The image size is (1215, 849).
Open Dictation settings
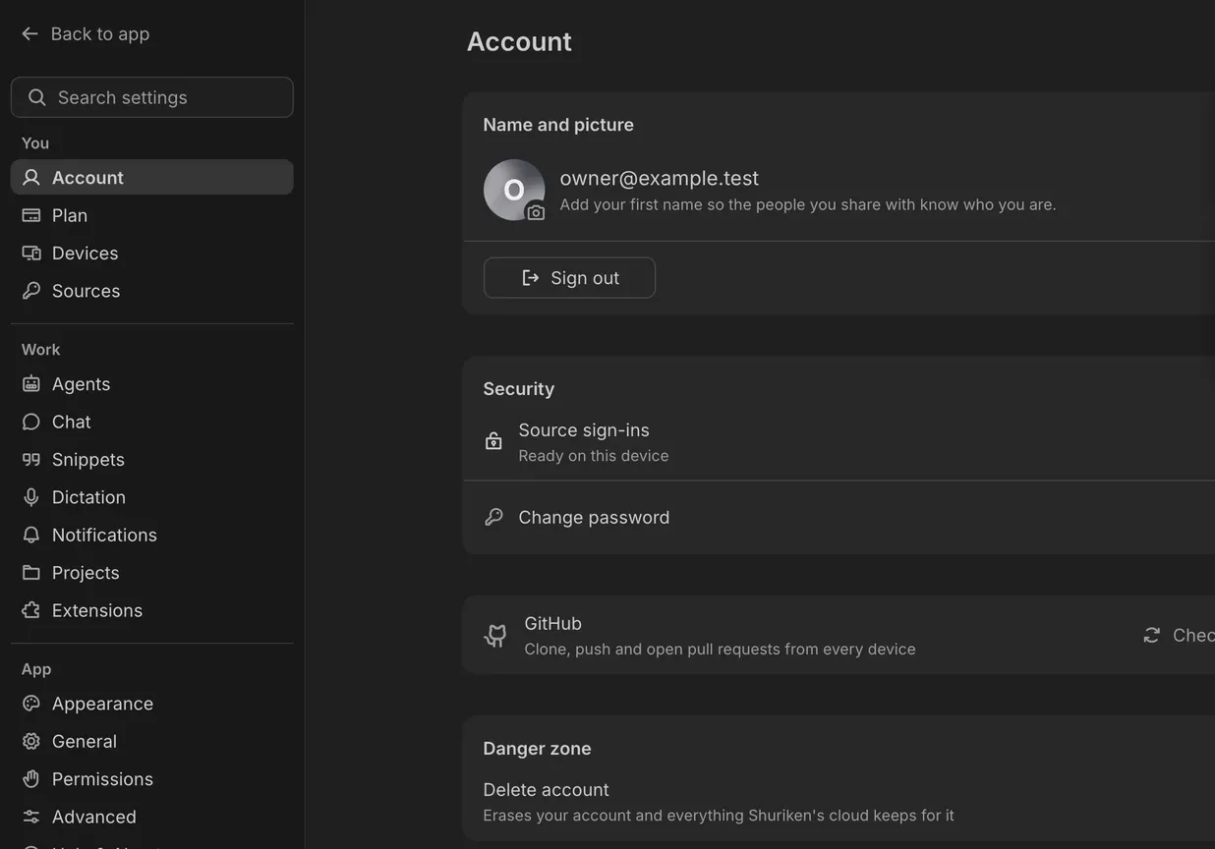pyautogui.click(x=152, y=497)
